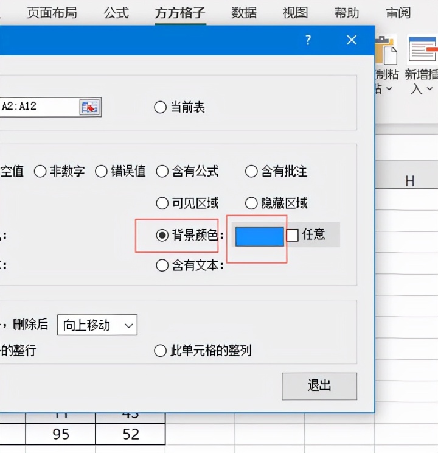Image resolution: width=438 pixels, height=453 pixels.
Task: Go to the 视图 ribbon tab
Action: coord(296,13)
